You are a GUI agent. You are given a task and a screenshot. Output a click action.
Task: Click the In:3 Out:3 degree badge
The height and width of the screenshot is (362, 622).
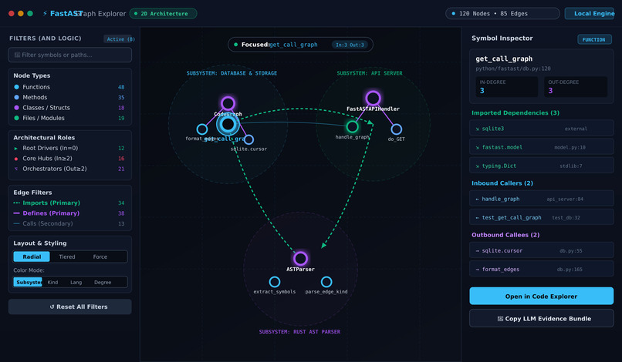[350, 45]
